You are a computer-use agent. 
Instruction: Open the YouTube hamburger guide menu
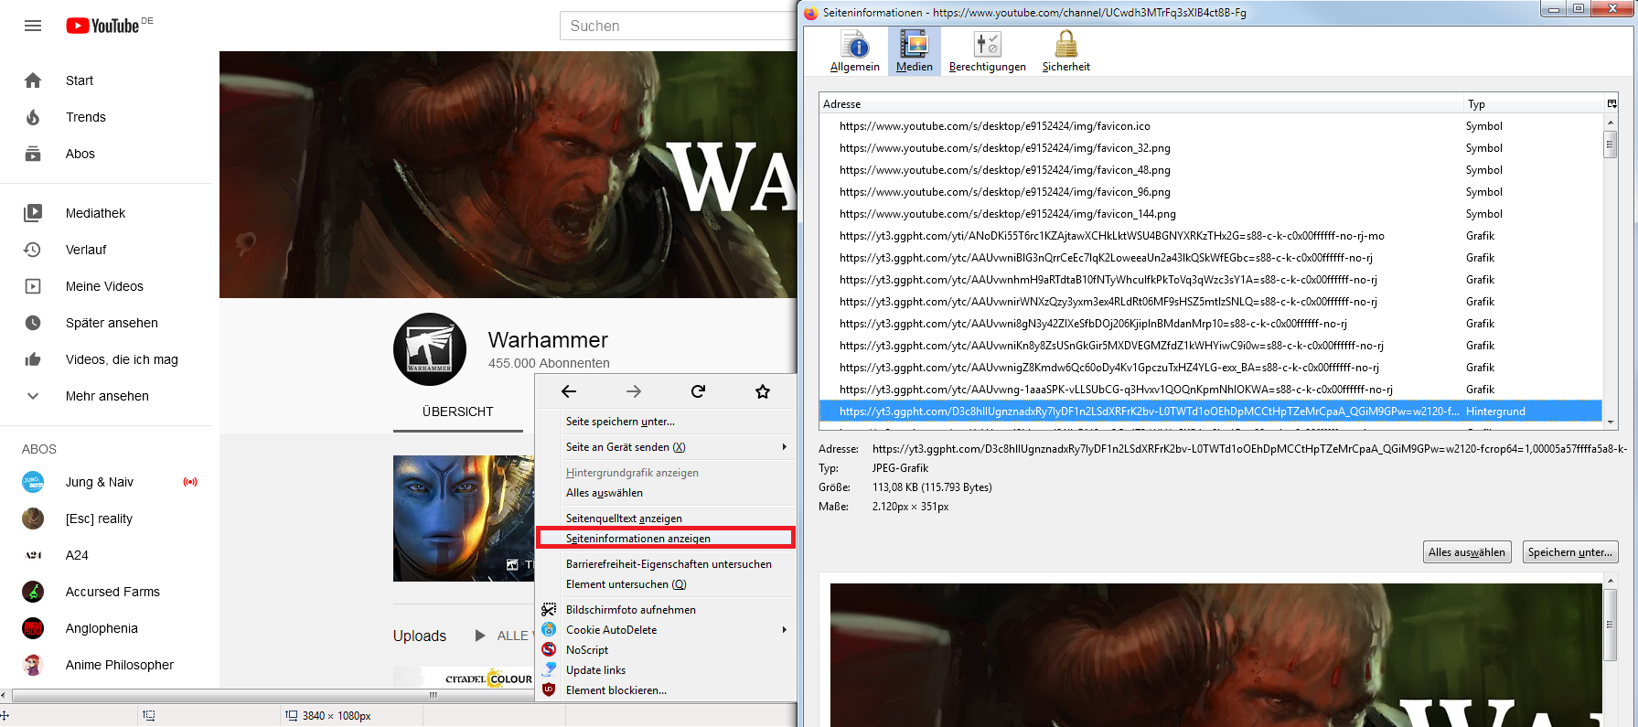33,26
